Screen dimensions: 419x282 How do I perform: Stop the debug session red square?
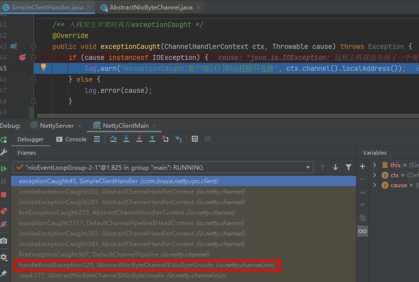click(3, 195)
